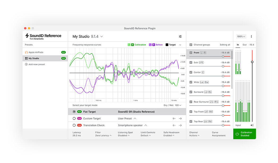The width and height of the screenshot is (278, 163).
Task: Click the black Target curve swatch
Action: [167, 45]
